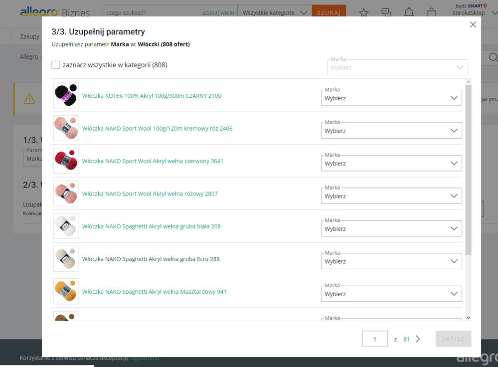Open the Zakupy tab
The width and height of the screenshot is (498, 367).
pyautogui.click(x=29, y=36)
